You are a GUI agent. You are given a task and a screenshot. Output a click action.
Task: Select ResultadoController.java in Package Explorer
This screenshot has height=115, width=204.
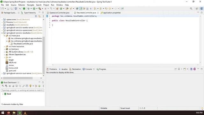click(x=23, y=44)
